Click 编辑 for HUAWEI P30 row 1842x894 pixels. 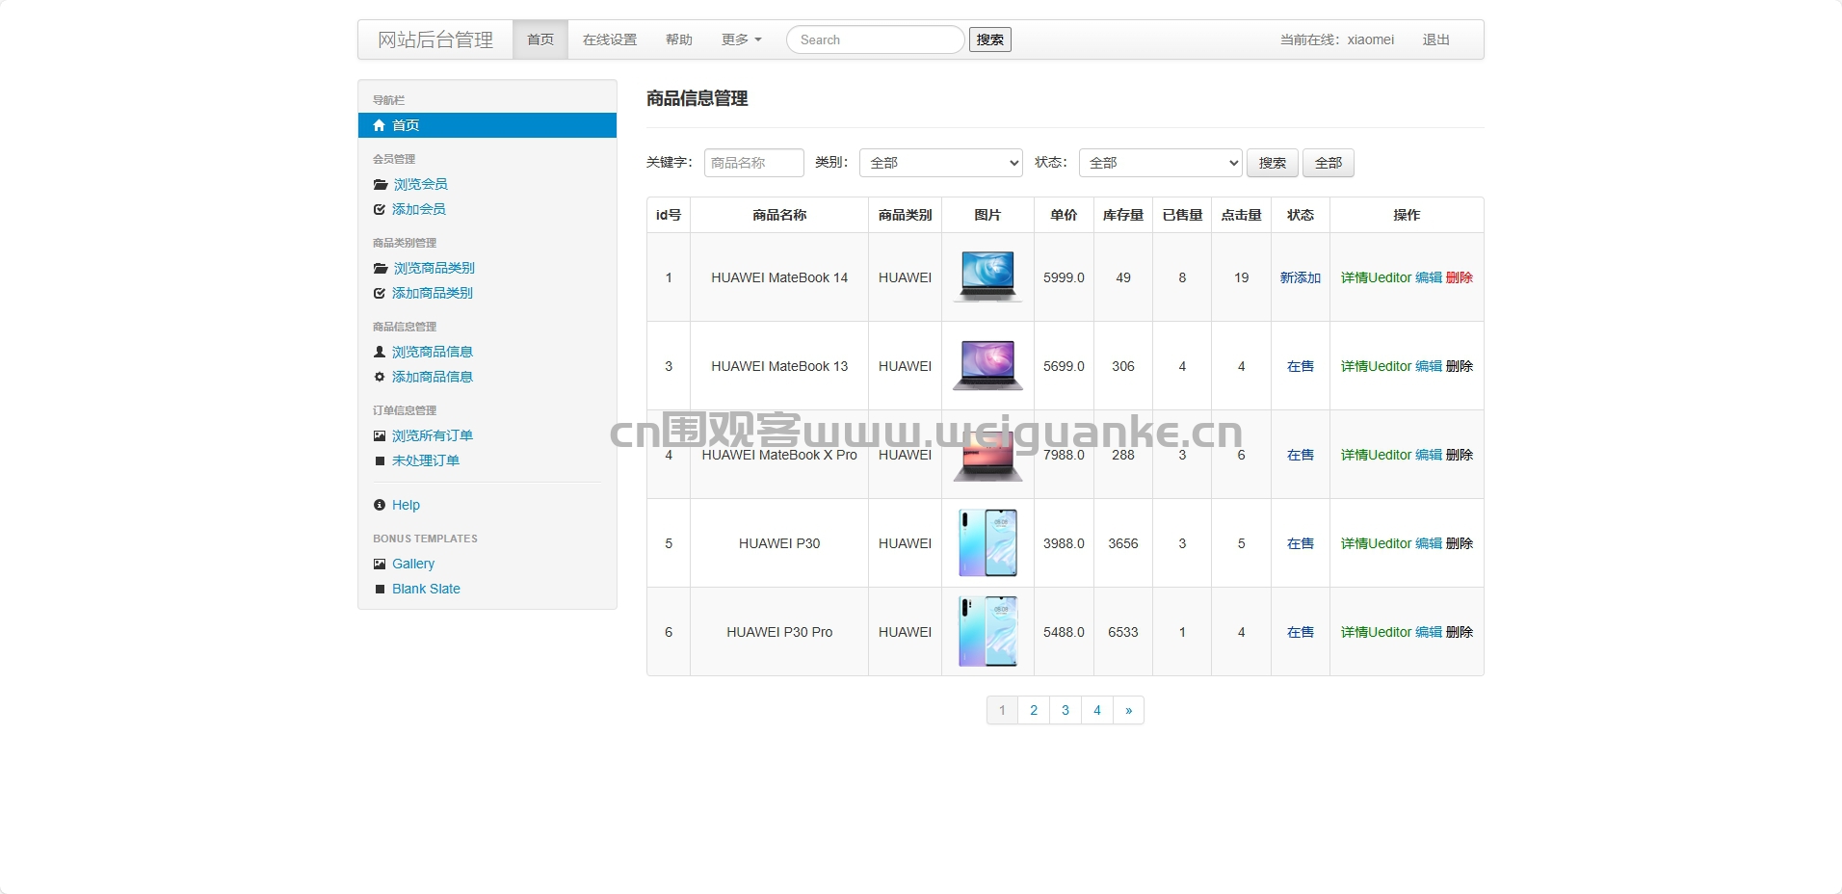coord(1429,543)
